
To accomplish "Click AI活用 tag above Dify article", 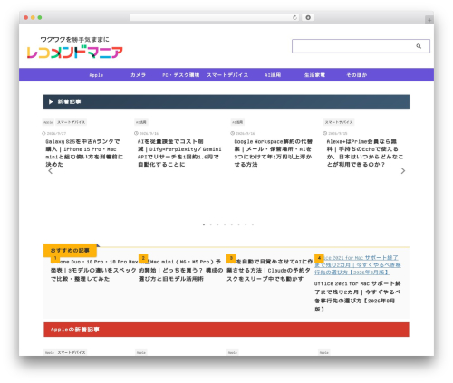I will click(141, 122).
